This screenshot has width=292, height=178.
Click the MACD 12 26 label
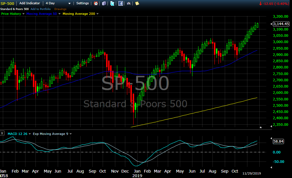(17, 134)
